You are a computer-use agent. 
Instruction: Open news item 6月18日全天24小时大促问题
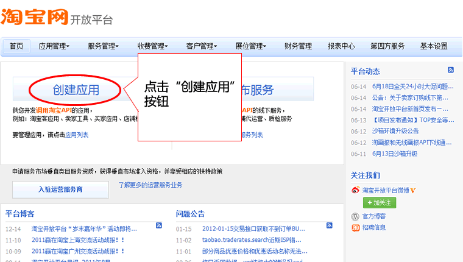[413, 87]
